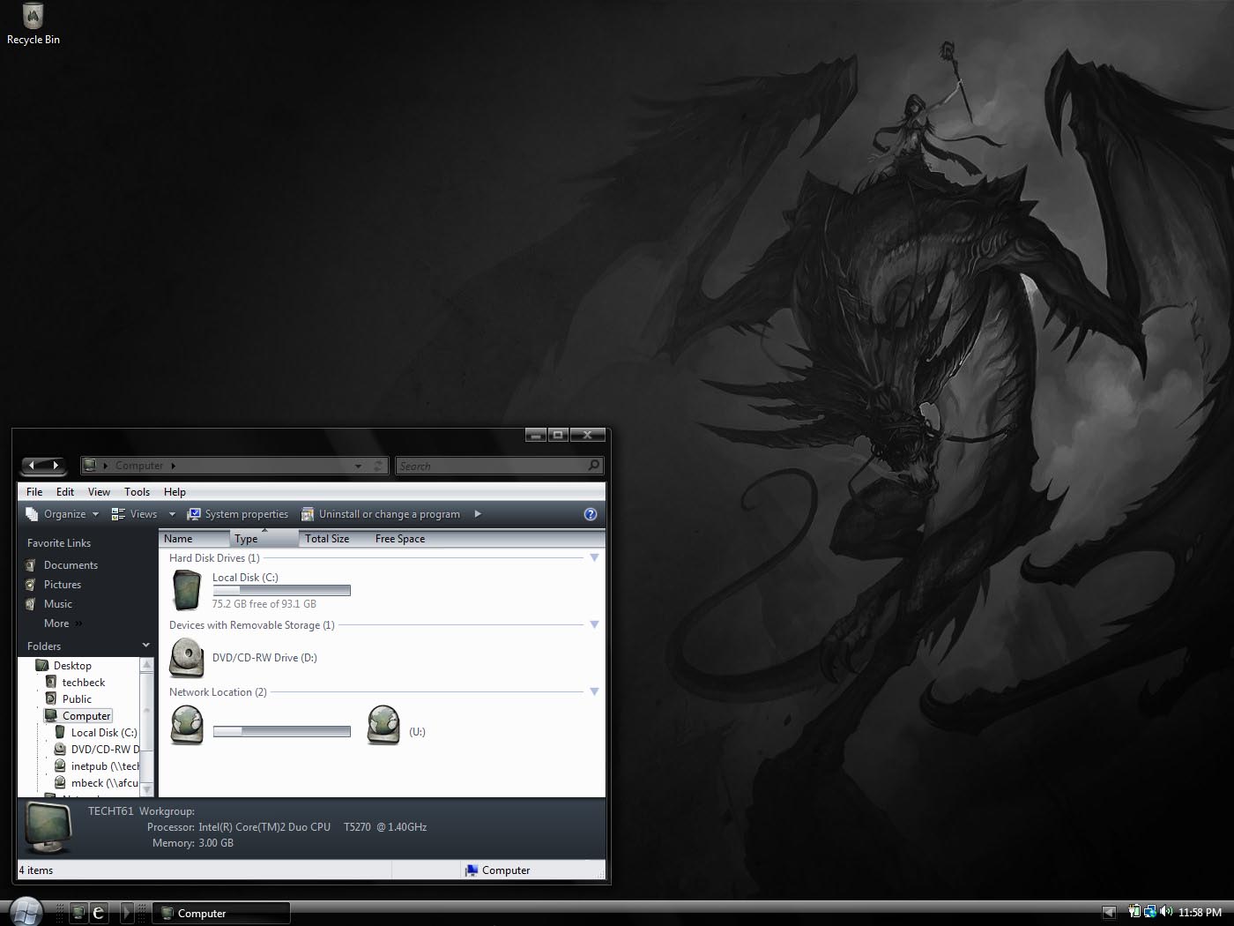Select inetpub share in folder tree
Screen dimensions: 1234x926
point(104,766)
